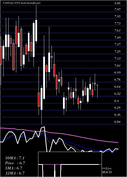Select the 6.4 price axis label

tap(116, 101)
